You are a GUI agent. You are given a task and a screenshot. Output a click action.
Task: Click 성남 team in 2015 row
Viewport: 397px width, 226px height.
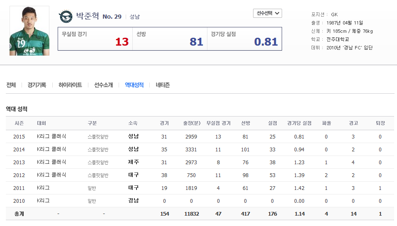(134, 136)
